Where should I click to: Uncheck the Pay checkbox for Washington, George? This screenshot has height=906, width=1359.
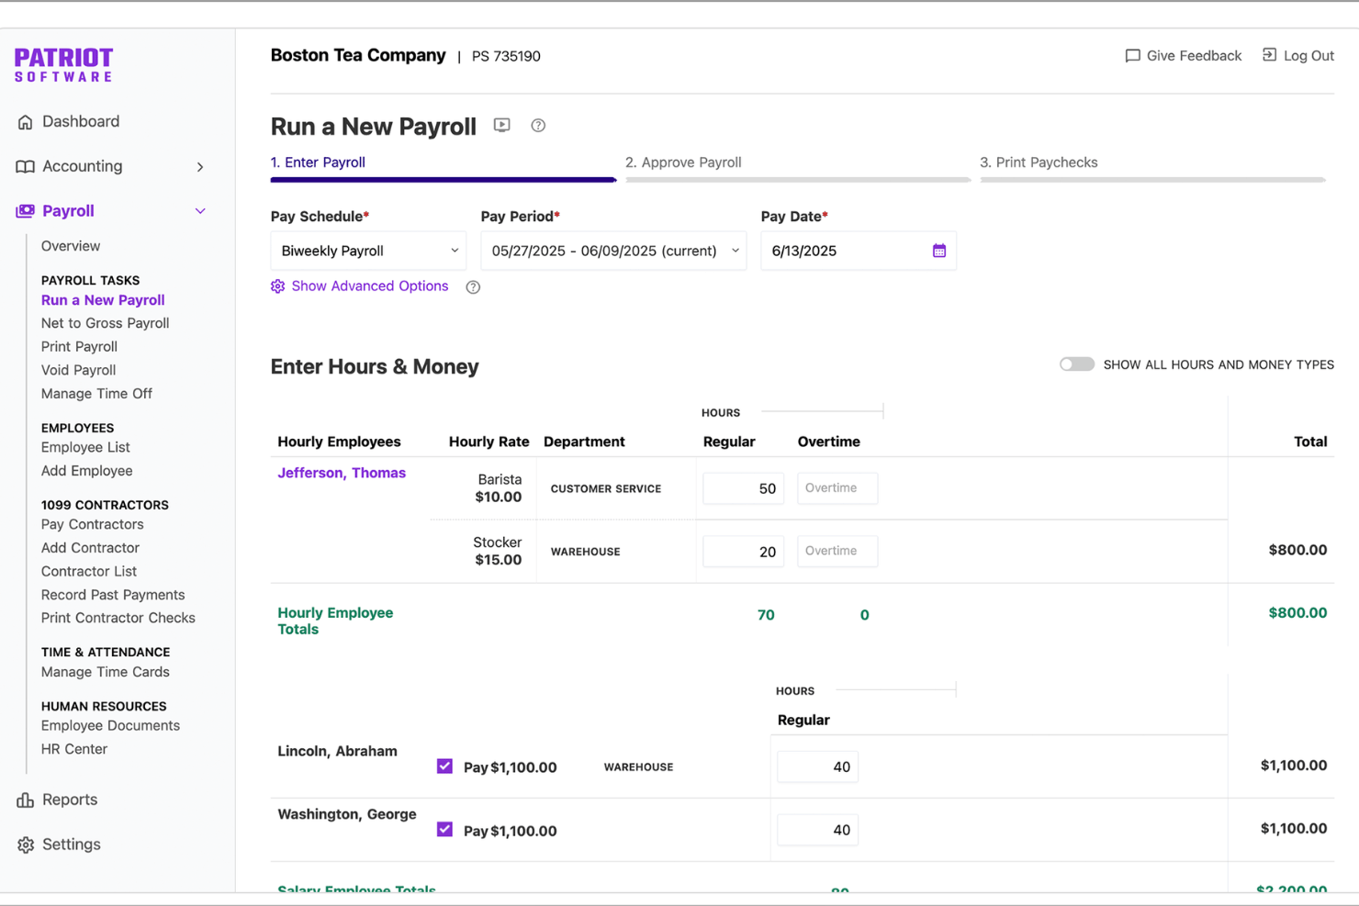coord(444,830)
